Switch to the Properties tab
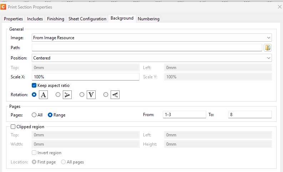 13,19
